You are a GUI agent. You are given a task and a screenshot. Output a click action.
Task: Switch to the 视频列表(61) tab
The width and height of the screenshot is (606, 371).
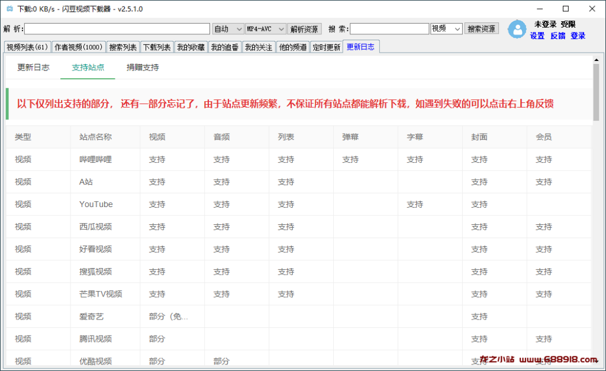point(27,47)
